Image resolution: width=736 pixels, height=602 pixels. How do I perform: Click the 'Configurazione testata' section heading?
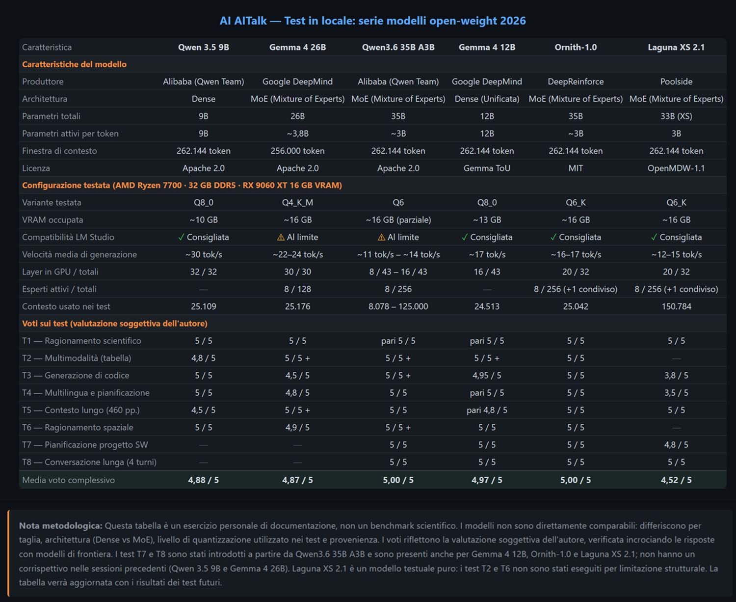pyautogui.click(x=182, y=185)
